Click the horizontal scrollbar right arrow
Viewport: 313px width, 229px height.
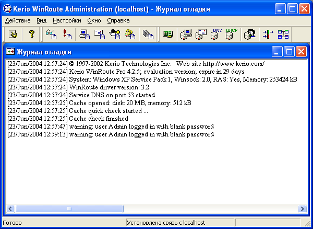tap(302, 209)
